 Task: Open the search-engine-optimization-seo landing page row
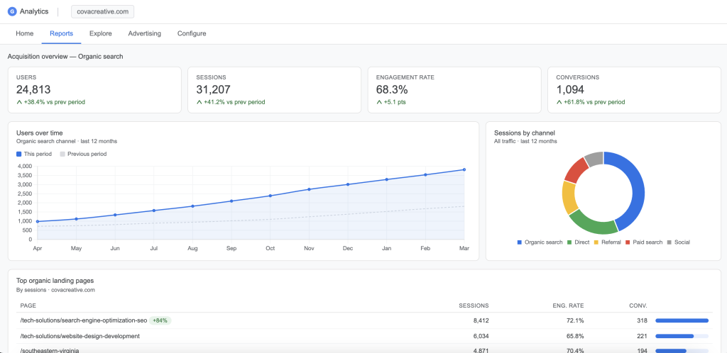pos(84,320)
